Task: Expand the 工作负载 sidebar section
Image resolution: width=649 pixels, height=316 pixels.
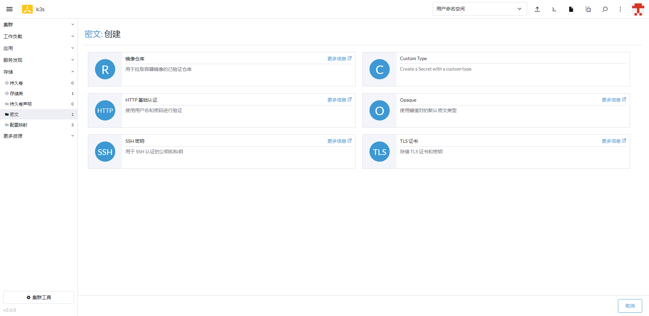Action: pyautogui.click(x=39, y=36)
